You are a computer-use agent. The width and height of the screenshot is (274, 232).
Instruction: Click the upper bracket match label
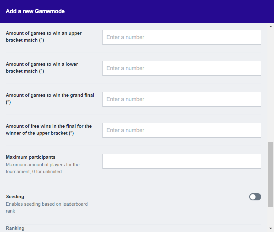pyautogui.click(x=44, y=37)
